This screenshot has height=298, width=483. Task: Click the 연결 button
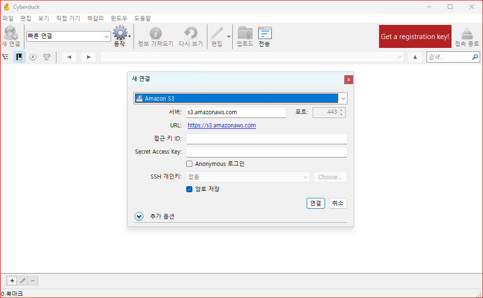(x=316, y=203)
